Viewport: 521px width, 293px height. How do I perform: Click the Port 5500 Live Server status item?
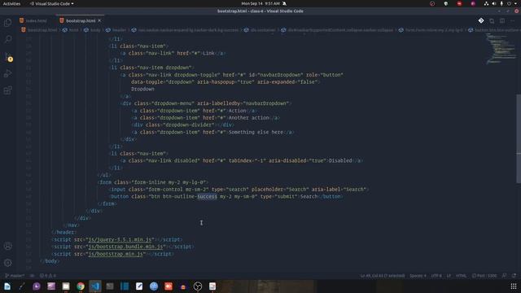tap(484, 276)
